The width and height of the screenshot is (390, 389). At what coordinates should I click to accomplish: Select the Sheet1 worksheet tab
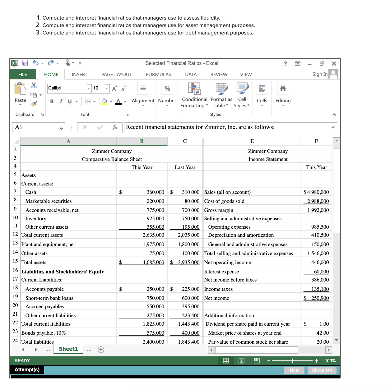point(68,349)
